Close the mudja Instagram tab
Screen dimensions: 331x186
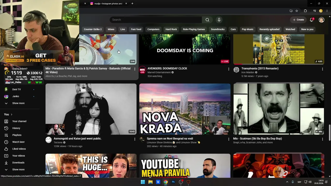click(126, 4)
